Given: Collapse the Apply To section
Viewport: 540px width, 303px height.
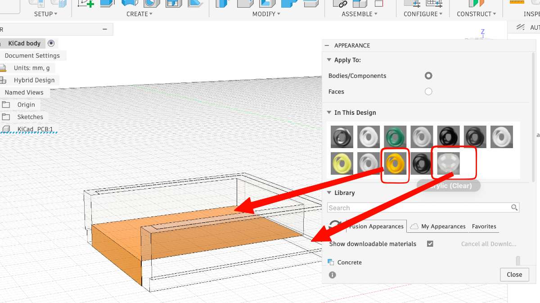Looking at the screenshot, I should tap(329, 60).
